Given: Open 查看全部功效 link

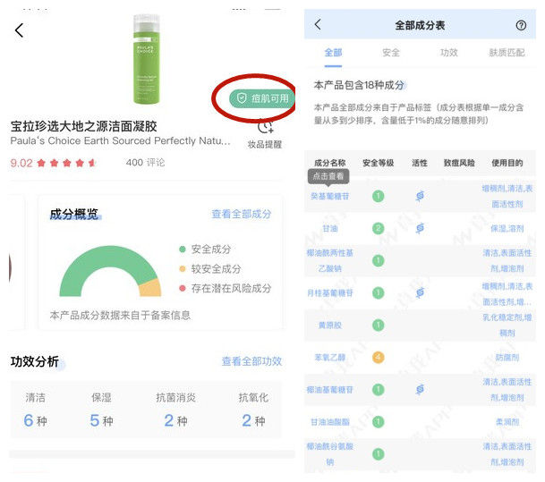Looking at the screenshot, I should click(251, 361).
